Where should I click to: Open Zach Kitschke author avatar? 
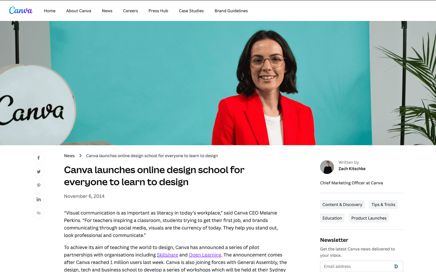coord(327,167)
